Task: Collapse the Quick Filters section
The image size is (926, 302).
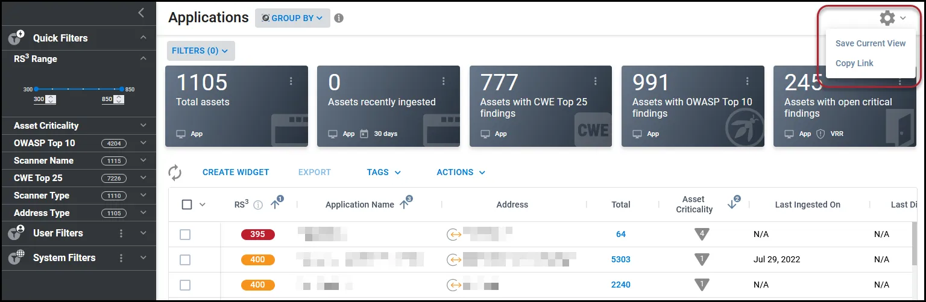Action: [x=143, y=38]
